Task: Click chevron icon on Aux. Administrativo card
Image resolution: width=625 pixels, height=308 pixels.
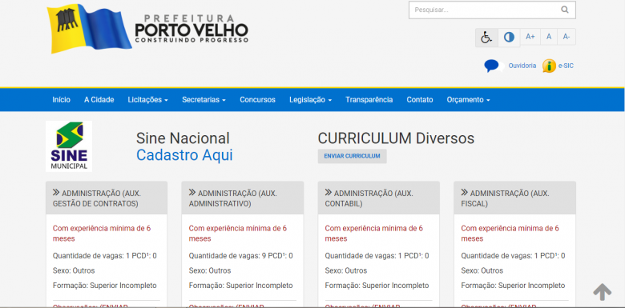Action: [x=192, y=193]
